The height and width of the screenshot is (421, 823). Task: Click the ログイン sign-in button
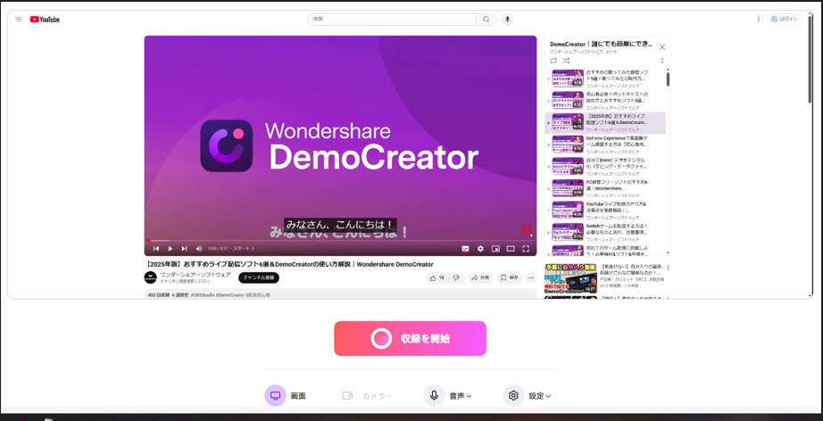pyautogui.click(x=784, y=20)
